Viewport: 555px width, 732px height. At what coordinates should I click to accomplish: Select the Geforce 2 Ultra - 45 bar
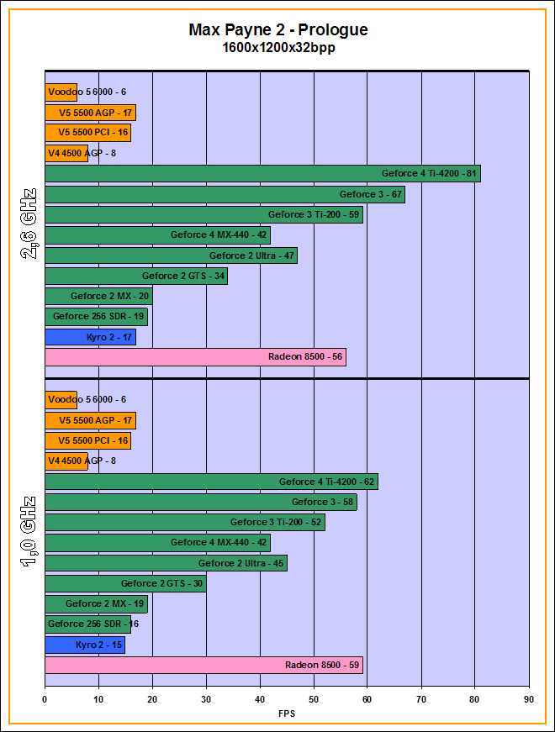coord(166,563)
